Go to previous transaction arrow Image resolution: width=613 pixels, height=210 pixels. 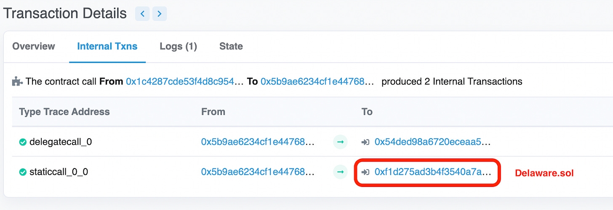[x=142, y=14]
